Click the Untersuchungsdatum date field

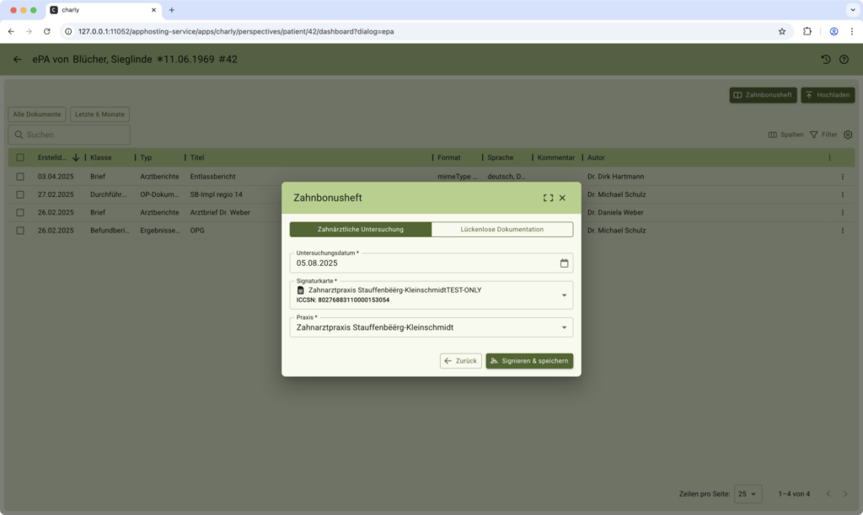[431, 263]
